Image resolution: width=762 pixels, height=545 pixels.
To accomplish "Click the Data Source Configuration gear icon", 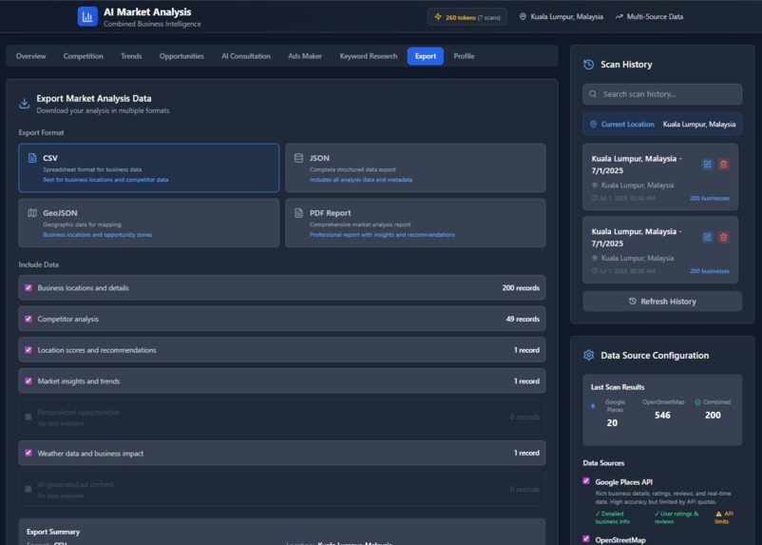I will 588,355.
